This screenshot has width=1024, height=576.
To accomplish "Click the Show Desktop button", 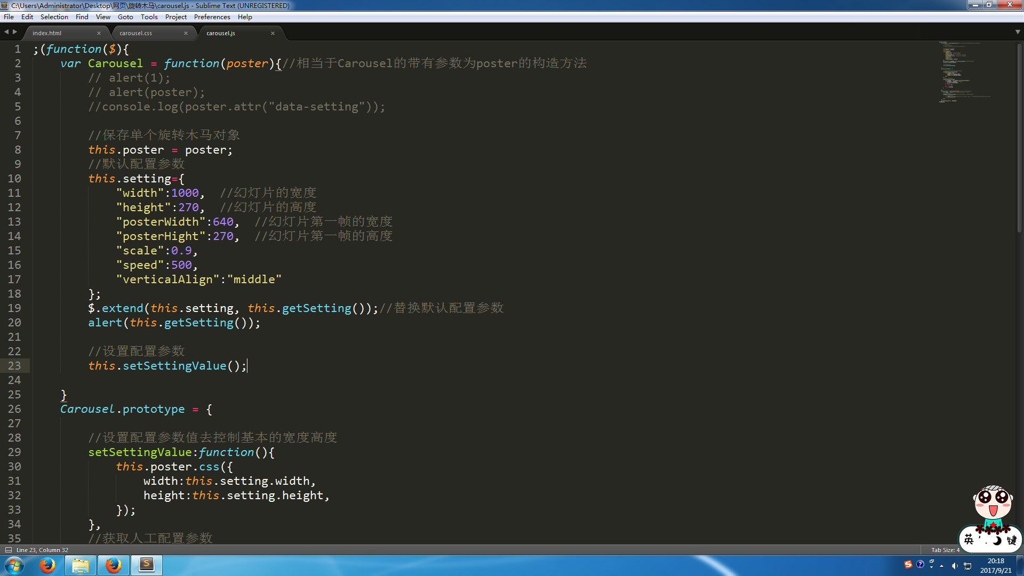I will 1020,565.
